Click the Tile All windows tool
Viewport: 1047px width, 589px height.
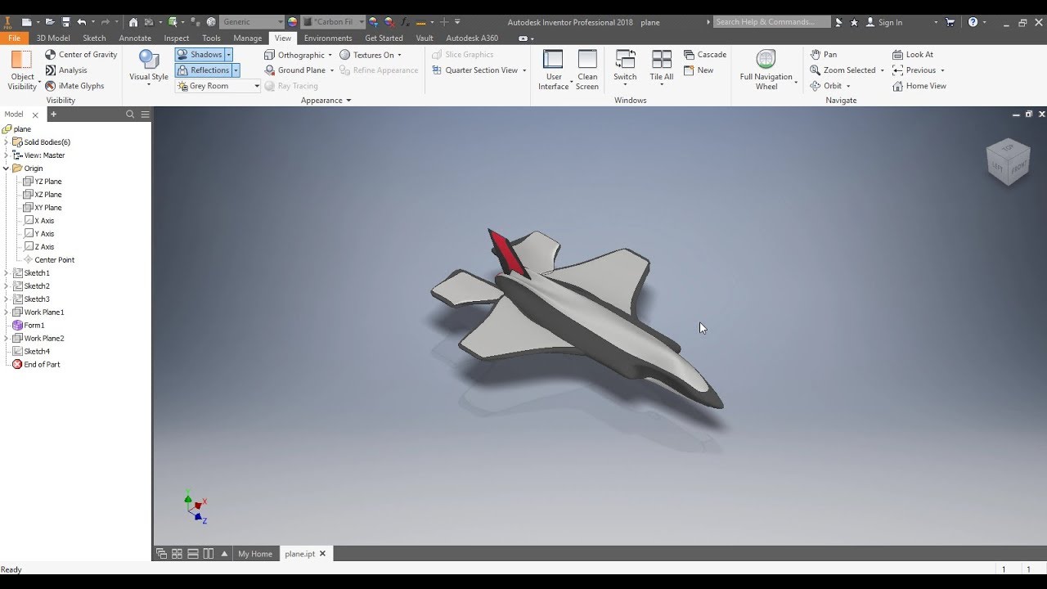point(662,69)
